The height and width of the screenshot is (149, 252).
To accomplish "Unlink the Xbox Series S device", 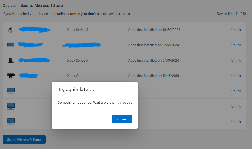I will click(236, 29).
